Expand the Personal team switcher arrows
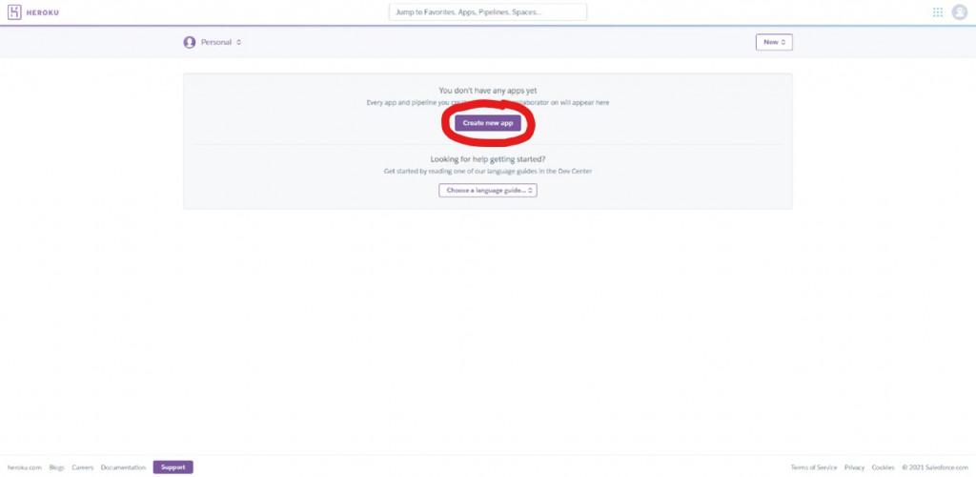 click(239, 42)
